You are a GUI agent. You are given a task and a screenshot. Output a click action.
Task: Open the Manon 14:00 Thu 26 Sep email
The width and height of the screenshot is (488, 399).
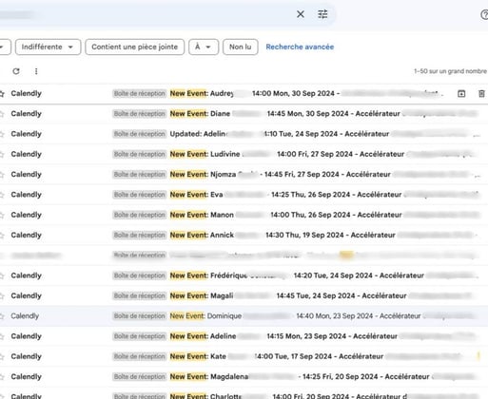point(244,215)
